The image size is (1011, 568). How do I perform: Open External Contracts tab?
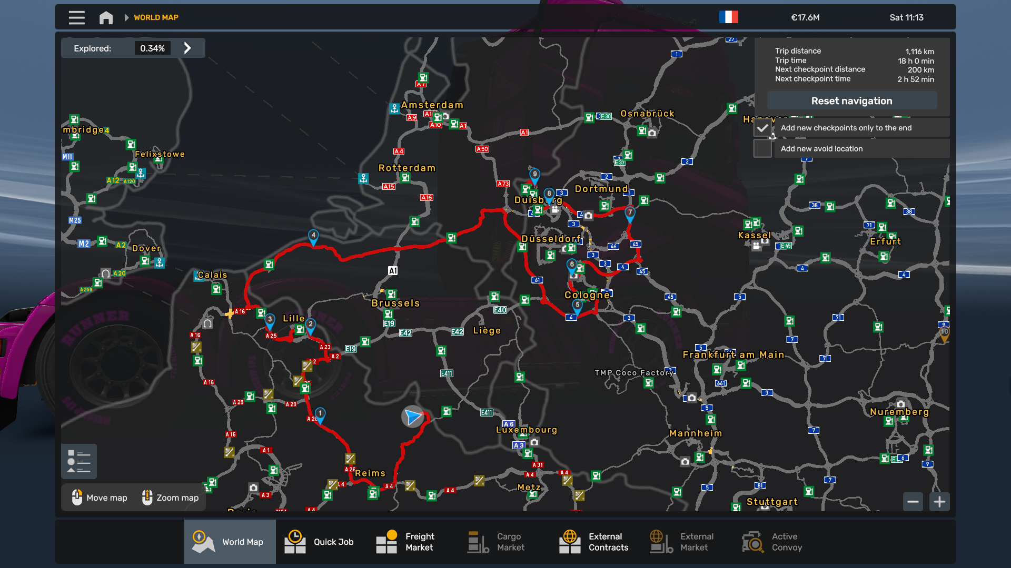[595, 542]
